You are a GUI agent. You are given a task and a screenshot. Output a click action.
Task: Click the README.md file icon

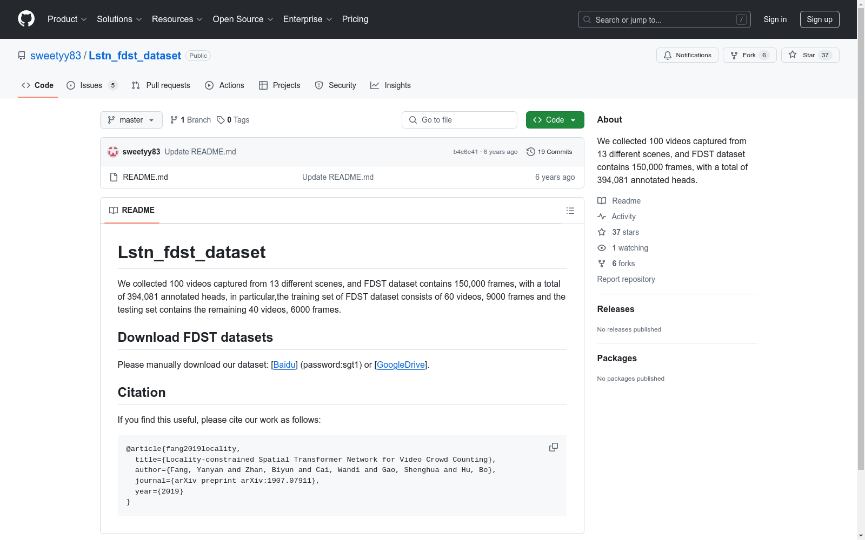114,177
